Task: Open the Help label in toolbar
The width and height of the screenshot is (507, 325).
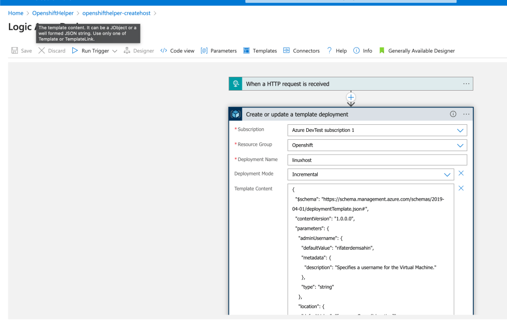Action: [x=341, y=51]
